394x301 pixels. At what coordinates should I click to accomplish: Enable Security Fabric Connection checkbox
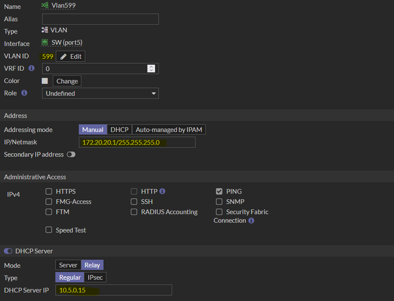(219, 212)
